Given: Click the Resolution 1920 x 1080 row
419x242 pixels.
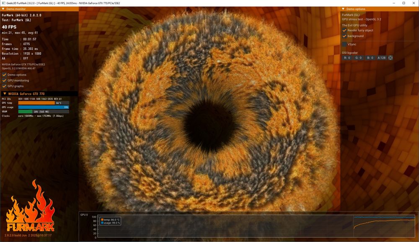Looking at the screenshot, I should tap(21, 54).
